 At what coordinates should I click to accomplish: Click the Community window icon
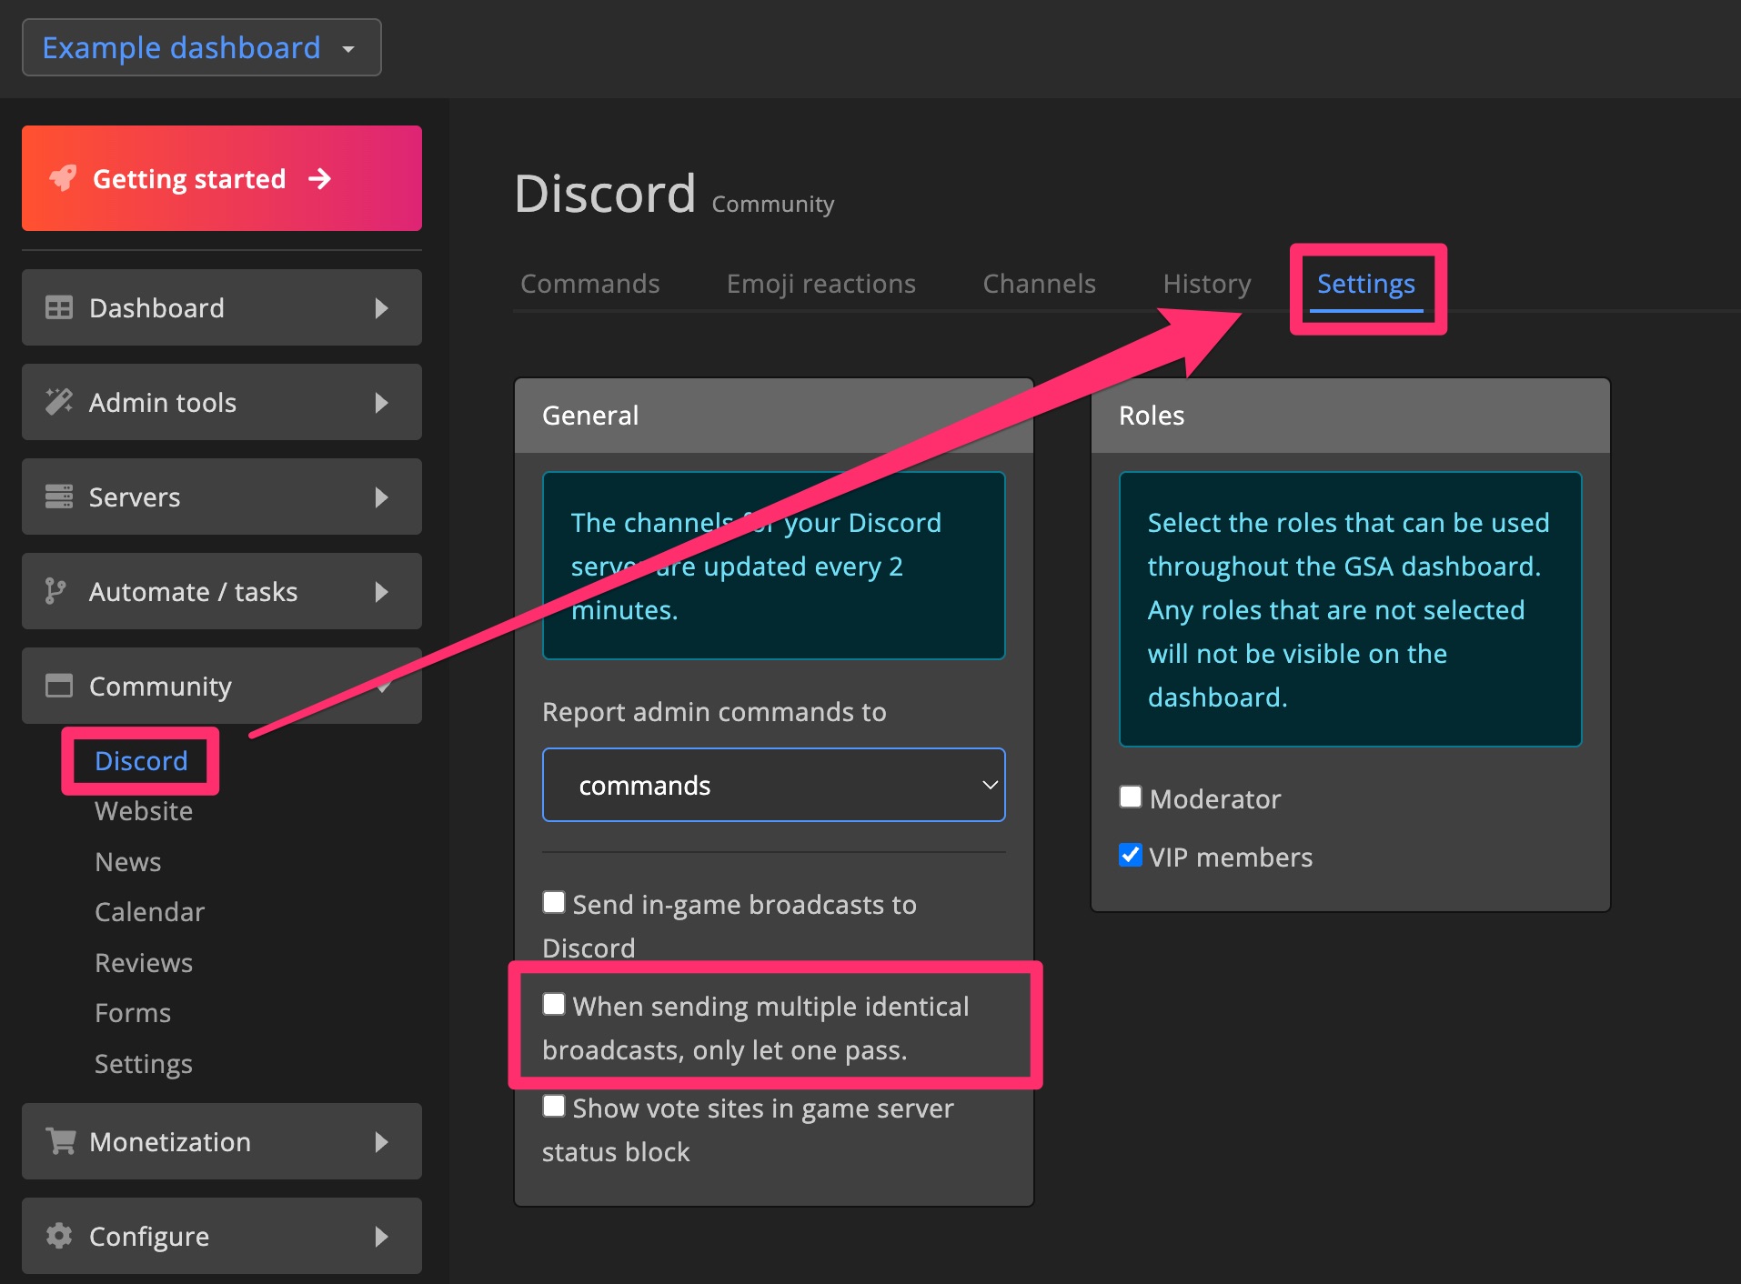(59, 687)
